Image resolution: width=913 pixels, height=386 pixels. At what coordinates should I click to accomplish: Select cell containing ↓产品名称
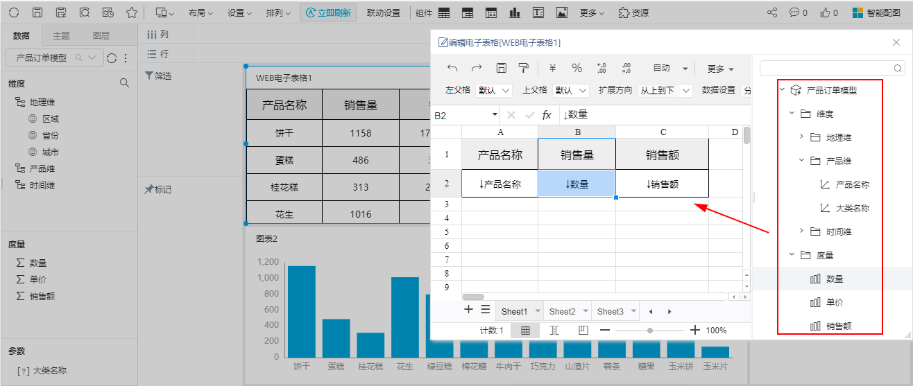[500, 184]
